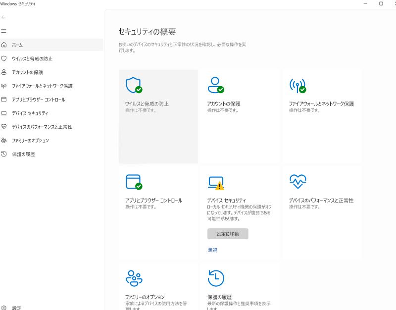Click the home icon in sidebar

(4, 45)
